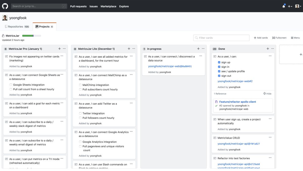Open In progress column options menu
This screenshot has height=171, width=303.
click(203, 49)
